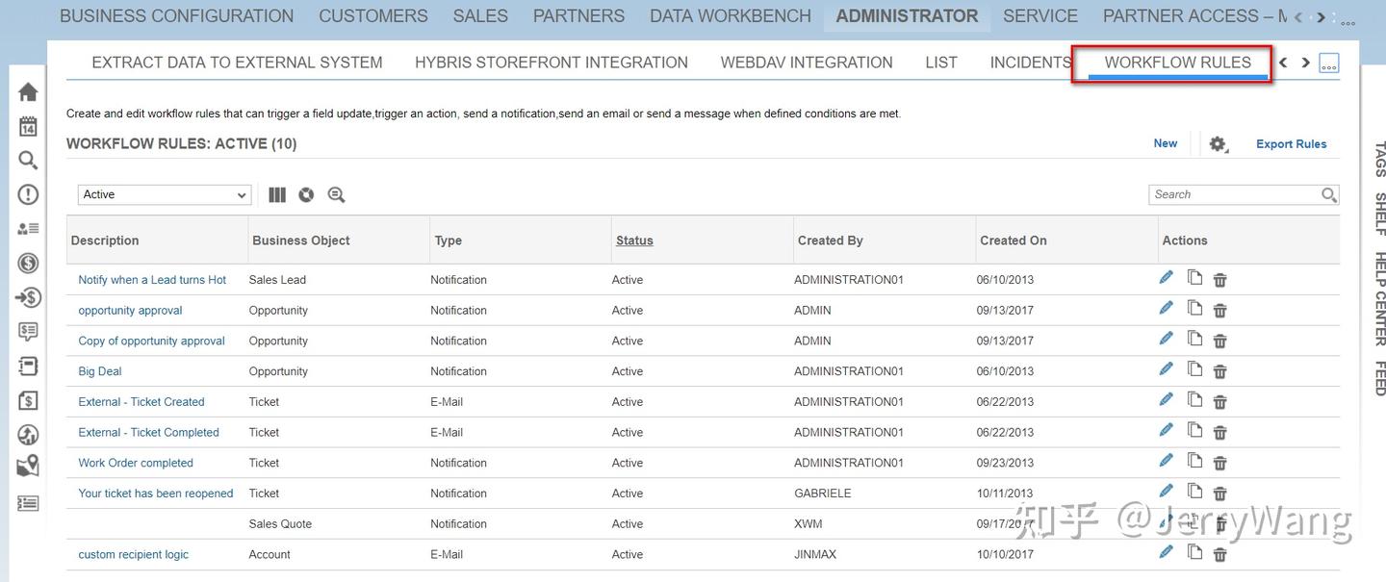Select the column view icon above the table
The image size is (1386, 582).
click(x=277, y=194)
